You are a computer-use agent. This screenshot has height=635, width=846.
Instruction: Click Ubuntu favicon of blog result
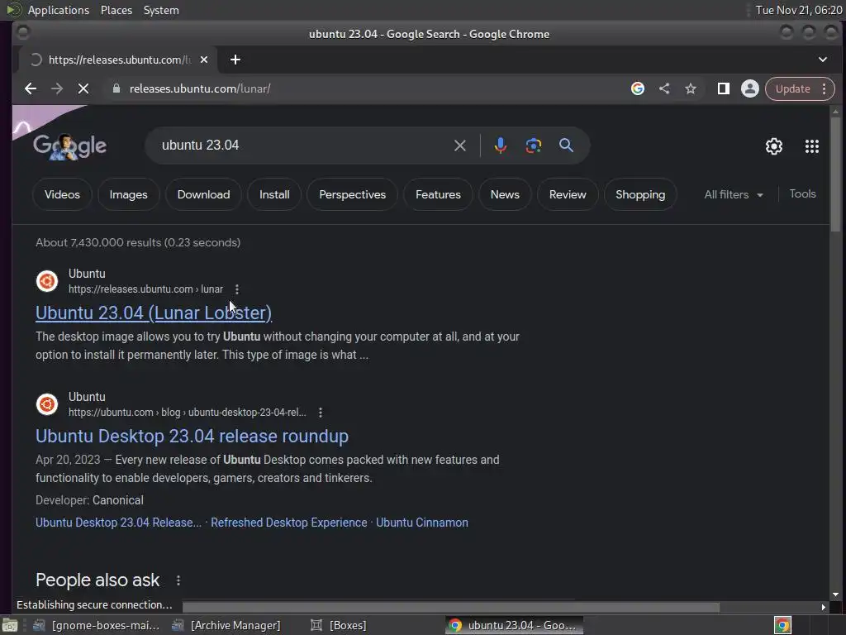pos(47,404)
